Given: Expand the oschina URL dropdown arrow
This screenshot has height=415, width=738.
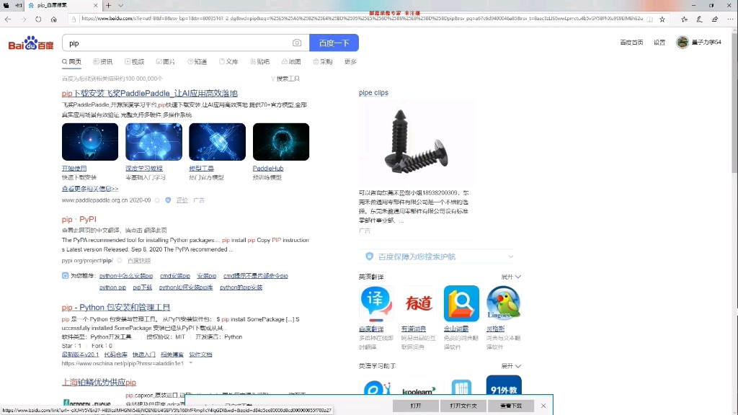Looking at the screenshot, I should (x=190, y=363).
